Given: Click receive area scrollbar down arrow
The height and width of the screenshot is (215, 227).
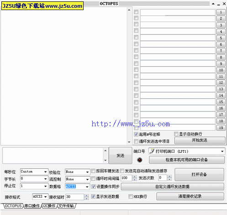Looking at the screenshot, I should click(129, 142).
